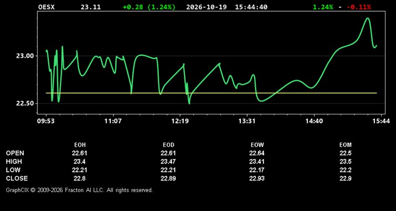Select the 13:31 time axis label

(x=247, y=121)
